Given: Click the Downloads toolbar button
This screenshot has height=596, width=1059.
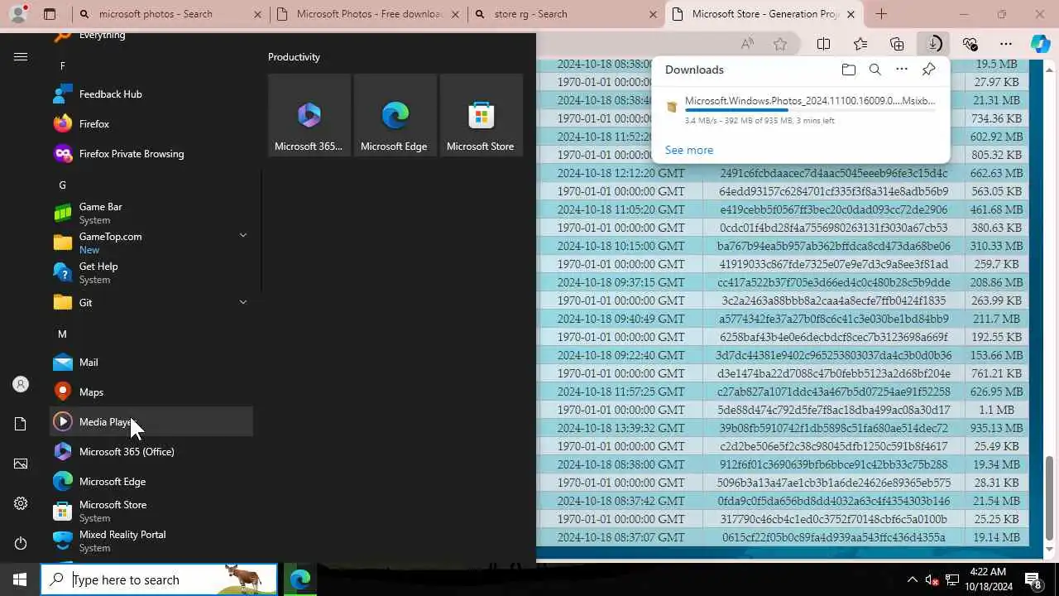Looking at the screenshot, I should 933,44.
